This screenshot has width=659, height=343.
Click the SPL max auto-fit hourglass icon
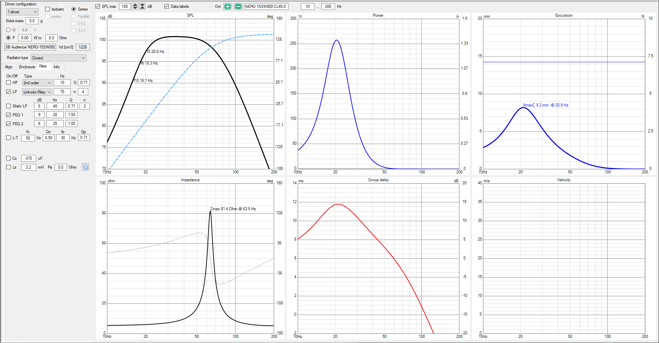[x=143, y=6]
